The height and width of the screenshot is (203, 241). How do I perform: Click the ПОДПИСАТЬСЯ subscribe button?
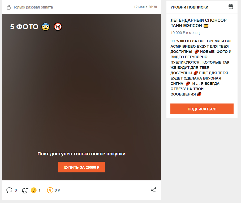click(x=202, y=109)
